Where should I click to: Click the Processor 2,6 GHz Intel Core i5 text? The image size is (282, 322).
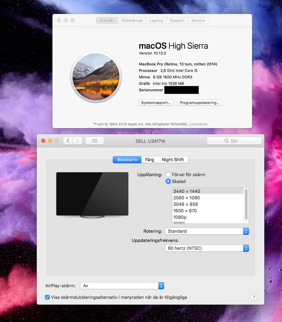(168, 71)
